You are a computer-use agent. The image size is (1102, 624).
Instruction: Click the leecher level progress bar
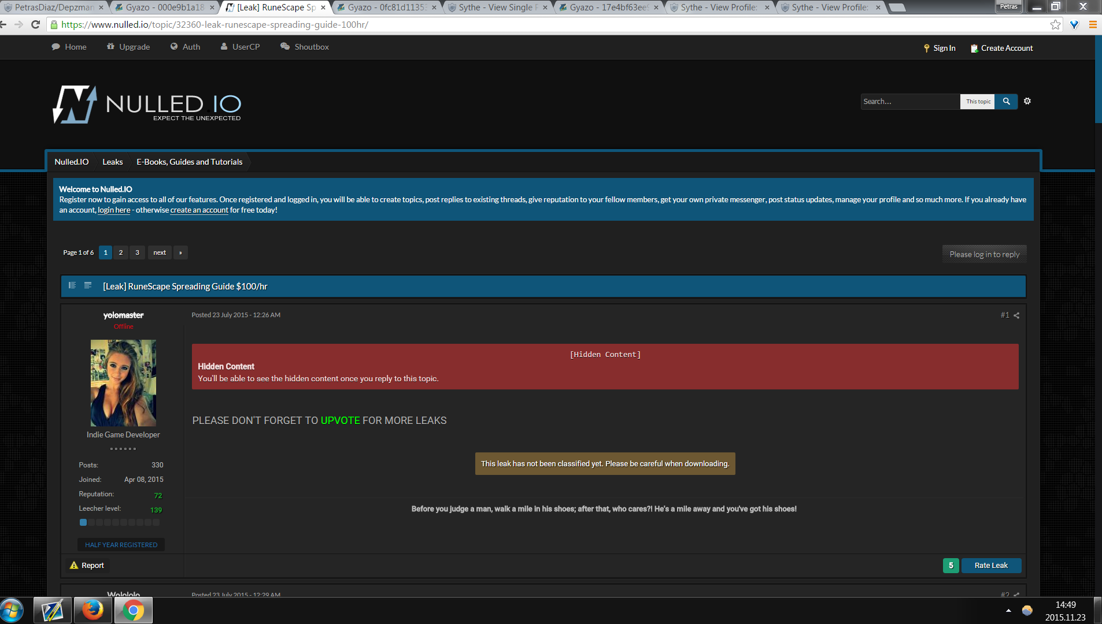[120, 522]
